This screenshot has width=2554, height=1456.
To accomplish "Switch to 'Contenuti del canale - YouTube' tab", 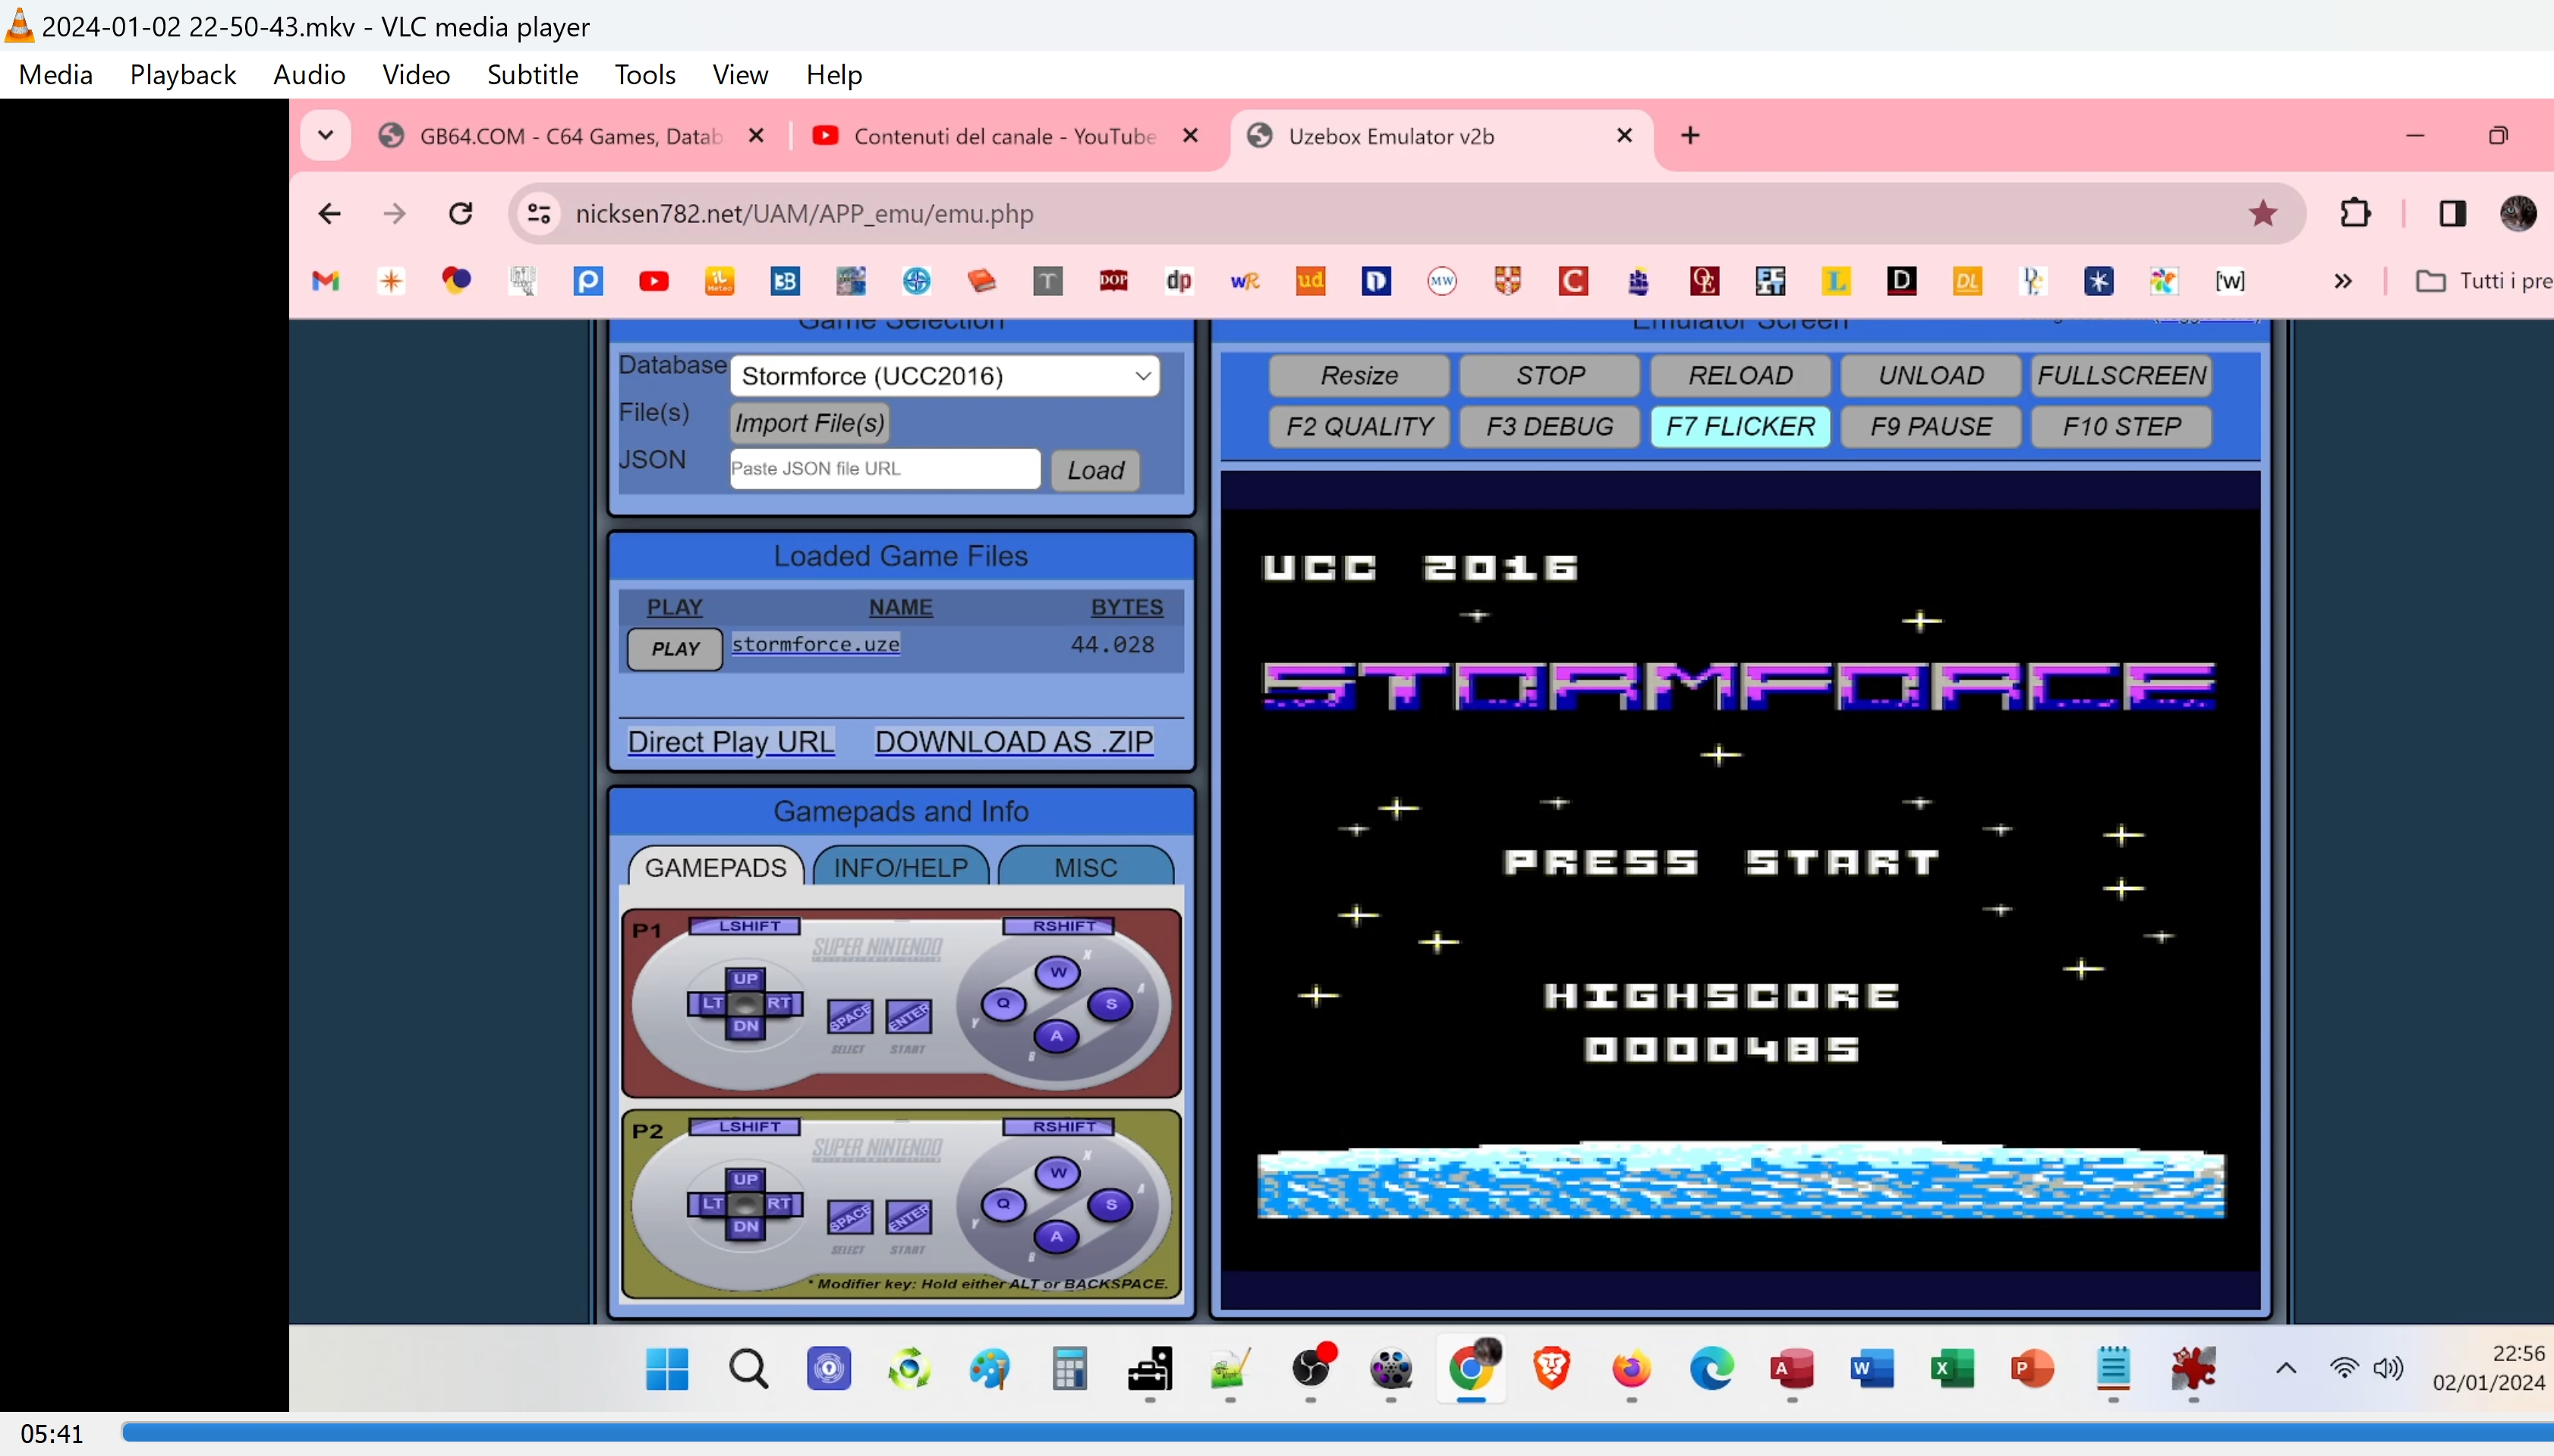I will click(1004, 136).
